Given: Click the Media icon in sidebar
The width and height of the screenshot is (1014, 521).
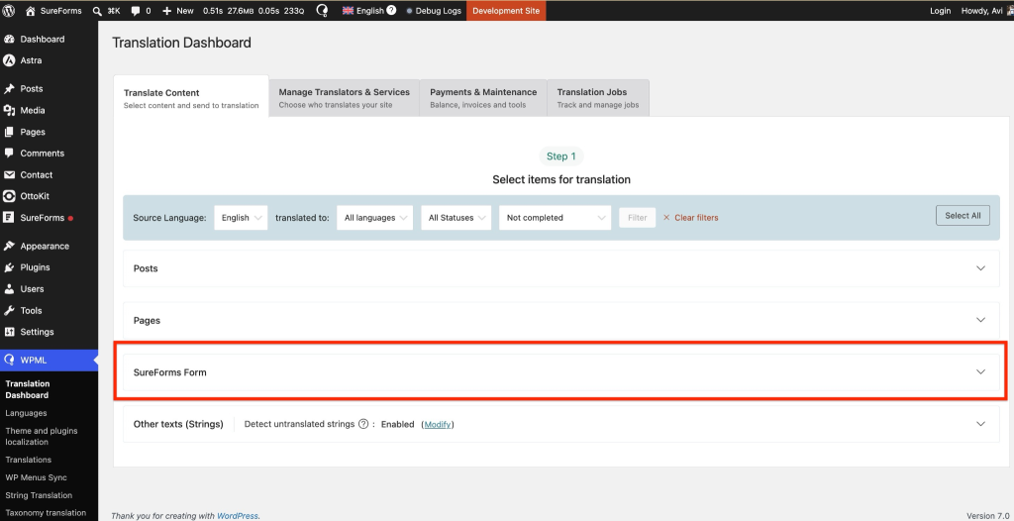Looking at the screenshot, I should 9,110.
